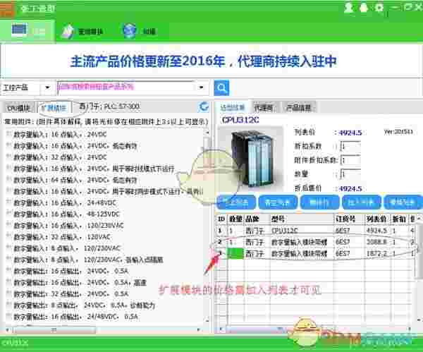Select 数字量输入 16点输入 120/230VAC list item
This screenshot has width=423, height=352.
[x=69, y=225]
